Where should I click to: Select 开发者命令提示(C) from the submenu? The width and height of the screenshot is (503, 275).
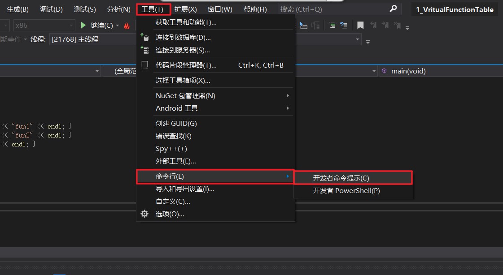point(353,177)
